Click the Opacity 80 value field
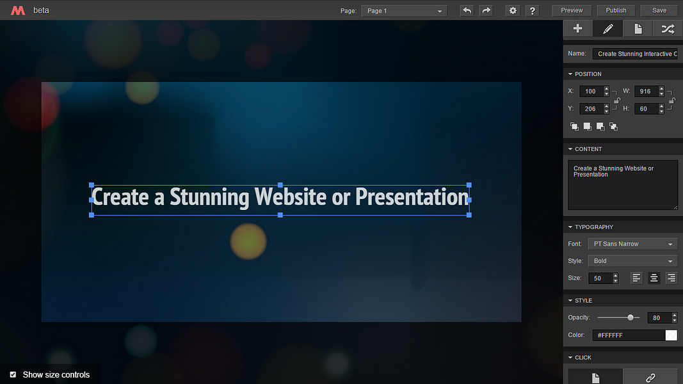Image resolution: width=683 pixels, height=384 pixels. click(659, 318)
